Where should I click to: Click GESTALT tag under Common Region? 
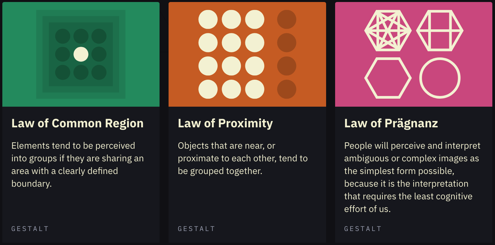pos(30,229)
